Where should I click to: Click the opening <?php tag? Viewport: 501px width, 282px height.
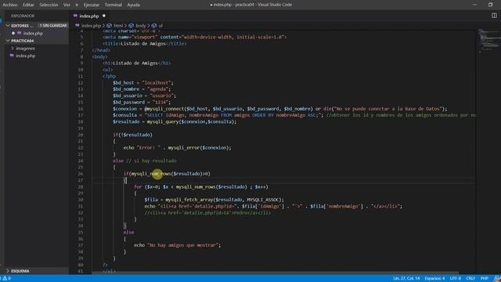coord(110,77)
